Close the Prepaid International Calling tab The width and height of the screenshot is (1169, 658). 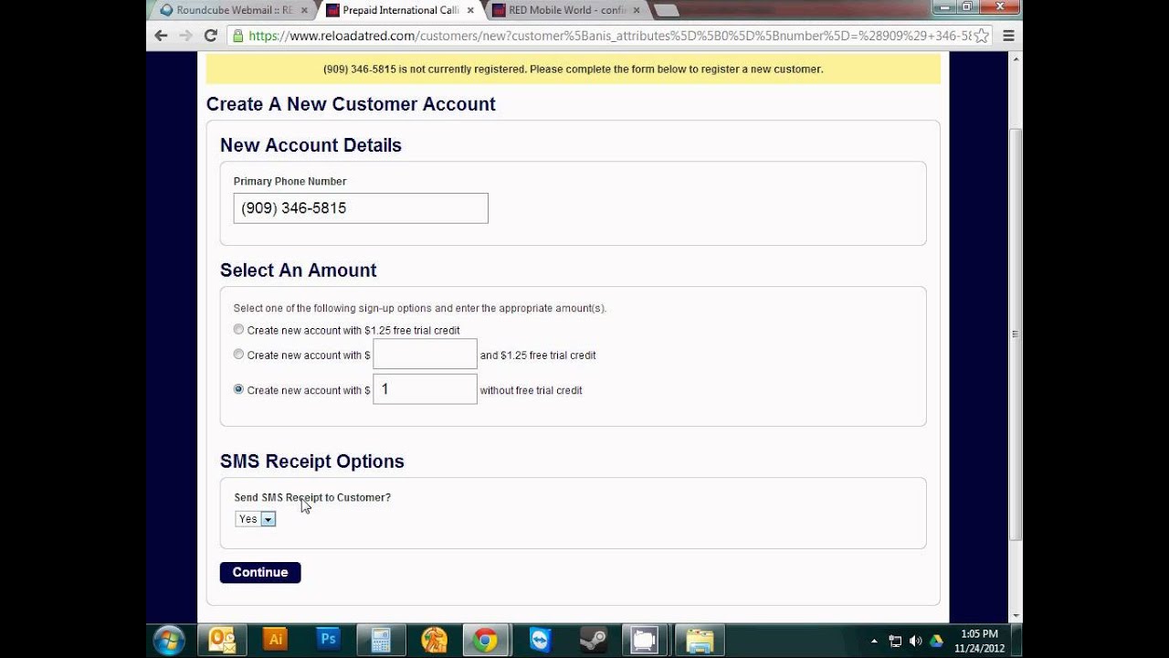tap(470, 10)
